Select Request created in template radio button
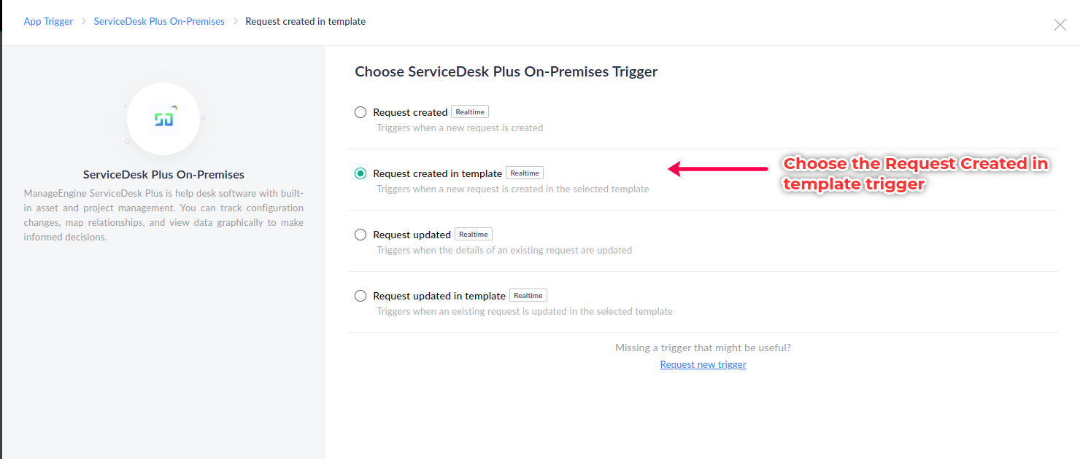Screen dimensions: 1080x459 pyautogui.click(x=360, y=173)
